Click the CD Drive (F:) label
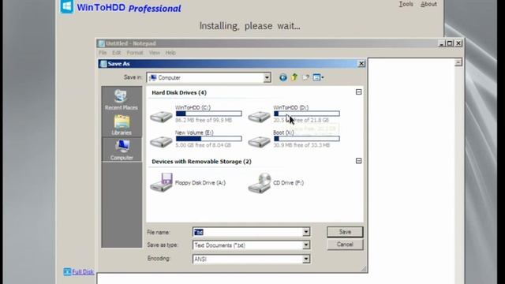 tap(288, 183)
